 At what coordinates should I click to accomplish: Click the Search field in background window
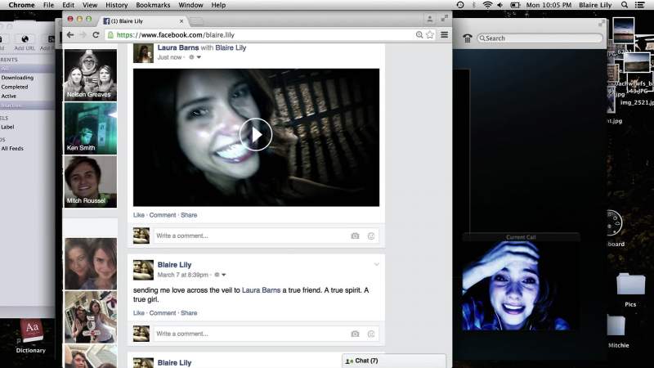(x=540, y=38)
